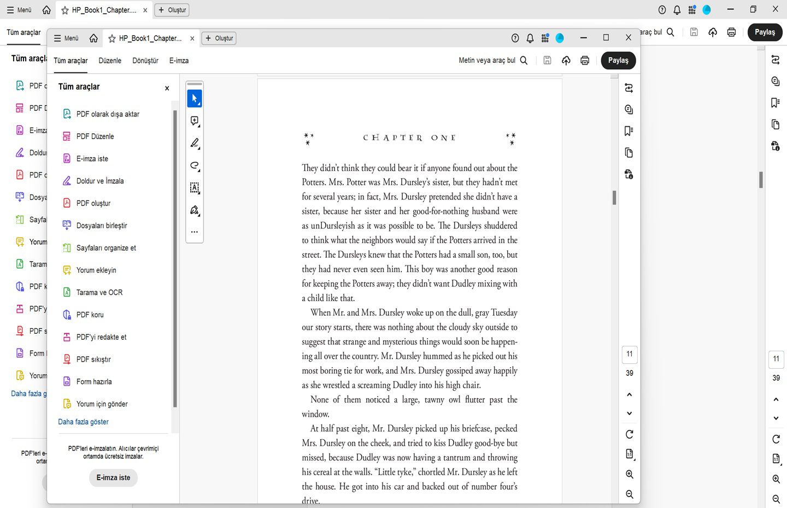Click the gray 'E-imza iste' promo button
This screenshot has width=787, height=508.
(114, 478)
